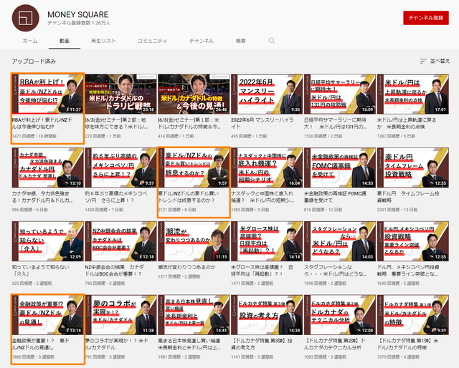Open 米グロース株は底値圏 thumbnail
The width and height of the screenshot is (459, 368).
267,241
